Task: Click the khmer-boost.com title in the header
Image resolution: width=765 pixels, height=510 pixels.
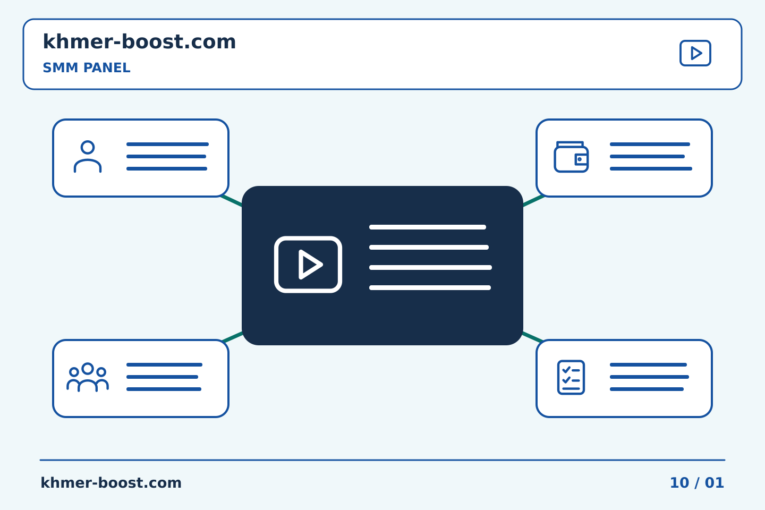Action: (139, 41)
